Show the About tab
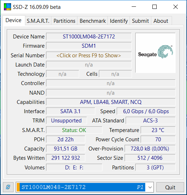The height and width of the screenshot is (195, 187). [x=161, y=21]
